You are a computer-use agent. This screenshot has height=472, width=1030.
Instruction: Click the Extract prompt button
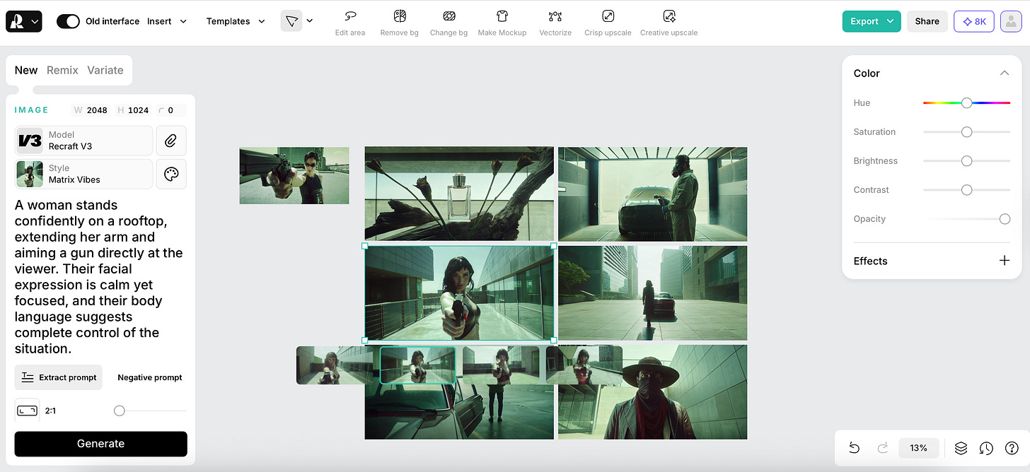59,377
